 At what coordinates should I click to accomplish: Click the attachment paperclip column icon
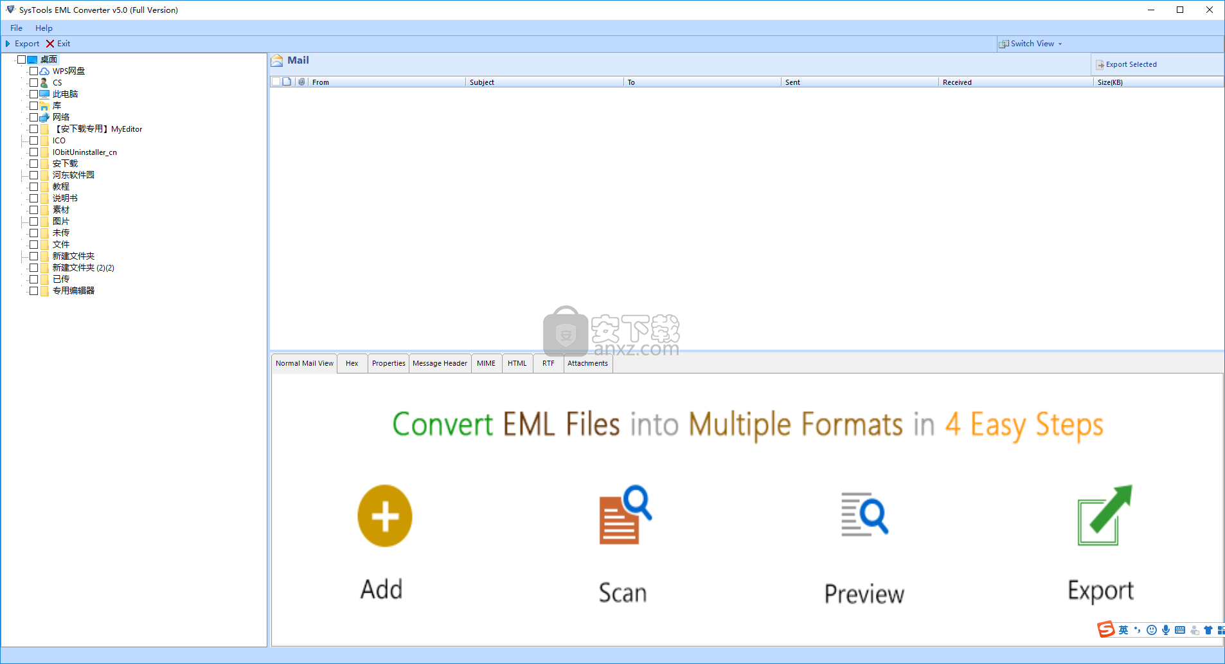(301, 82)
